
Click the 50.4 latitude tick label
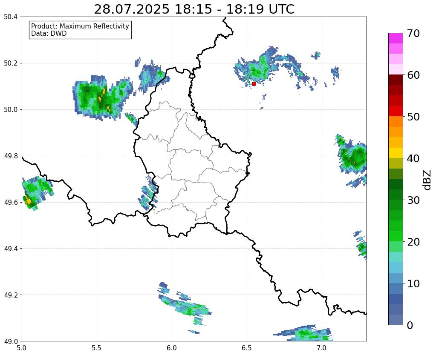point(11,17)
